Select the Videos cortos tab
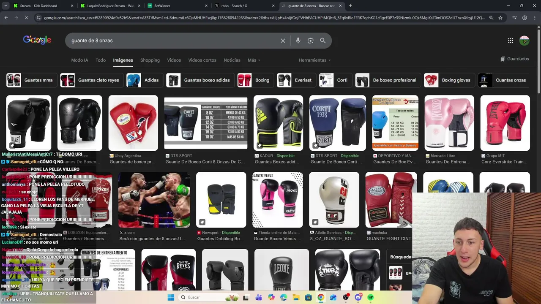Viewport: 541px width, 304px height. pos(202,60)
